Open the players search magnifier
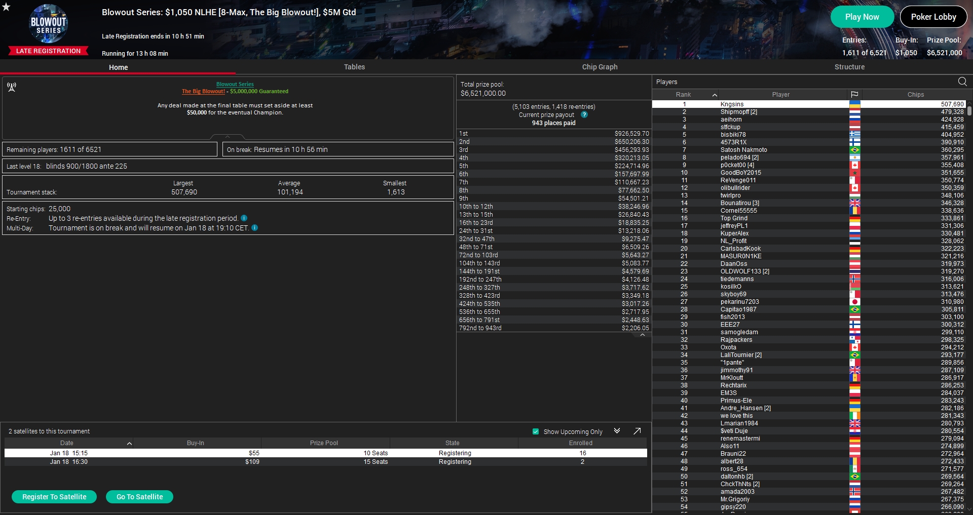Viewport: 973px width, 515px height. (962, 82)
